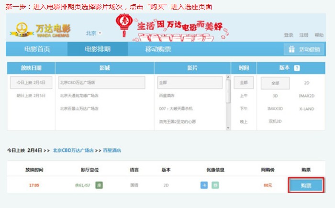Filter showtimes by 下午
The image size is (335, 208).
point(244,109)
